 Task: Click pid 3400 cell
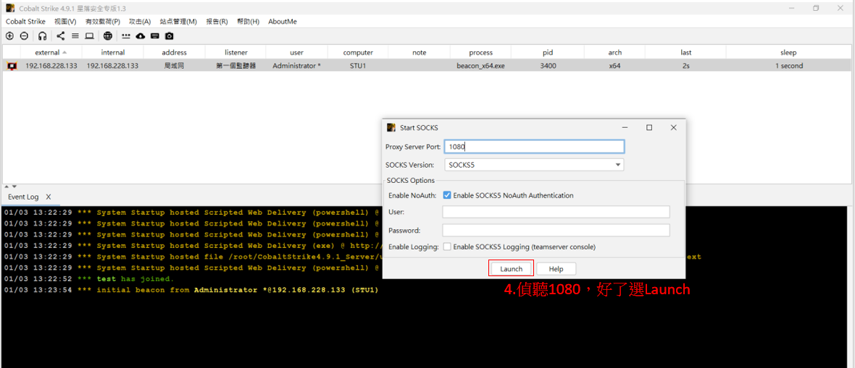pos(548,66)
